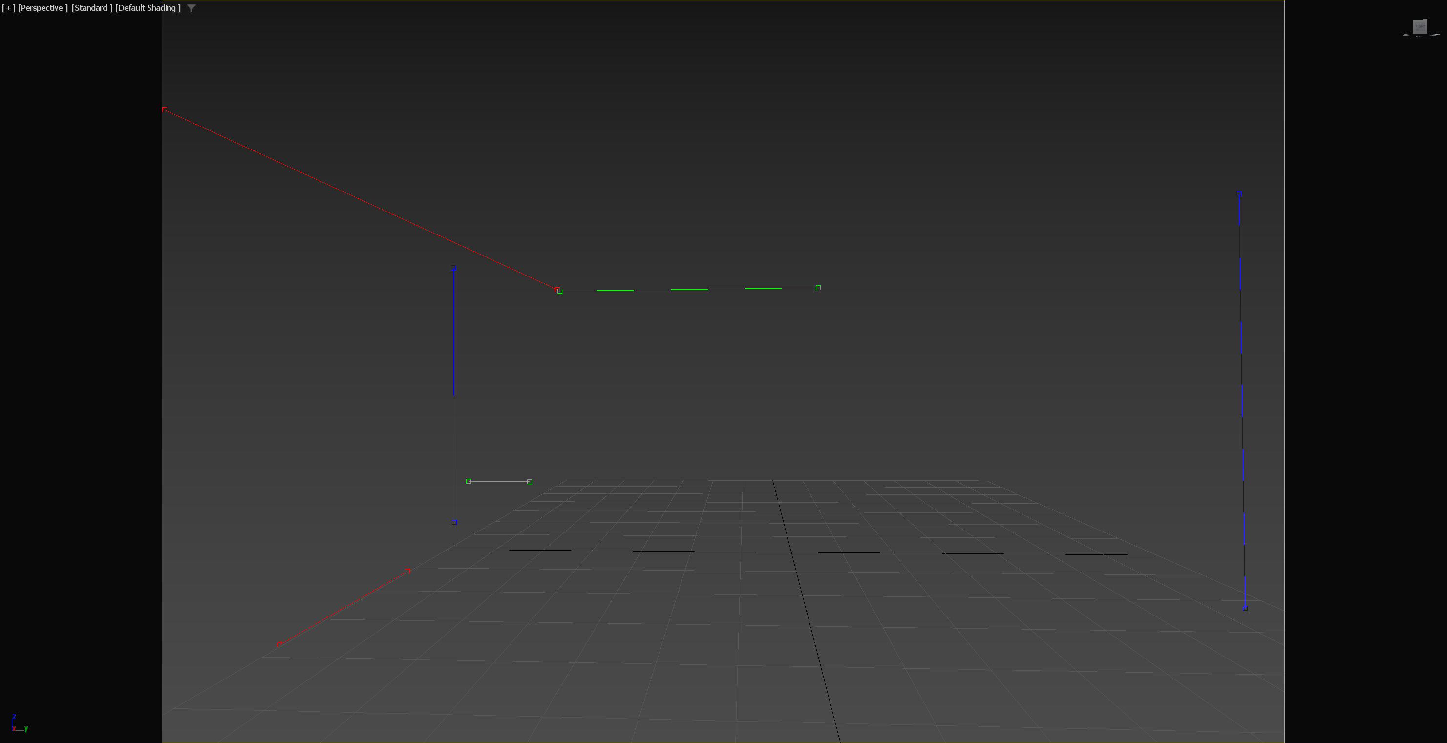Open the [+] general viewport menu
Image resolution: width=1447 pixels, height=743 pixels.
point(8,8)
